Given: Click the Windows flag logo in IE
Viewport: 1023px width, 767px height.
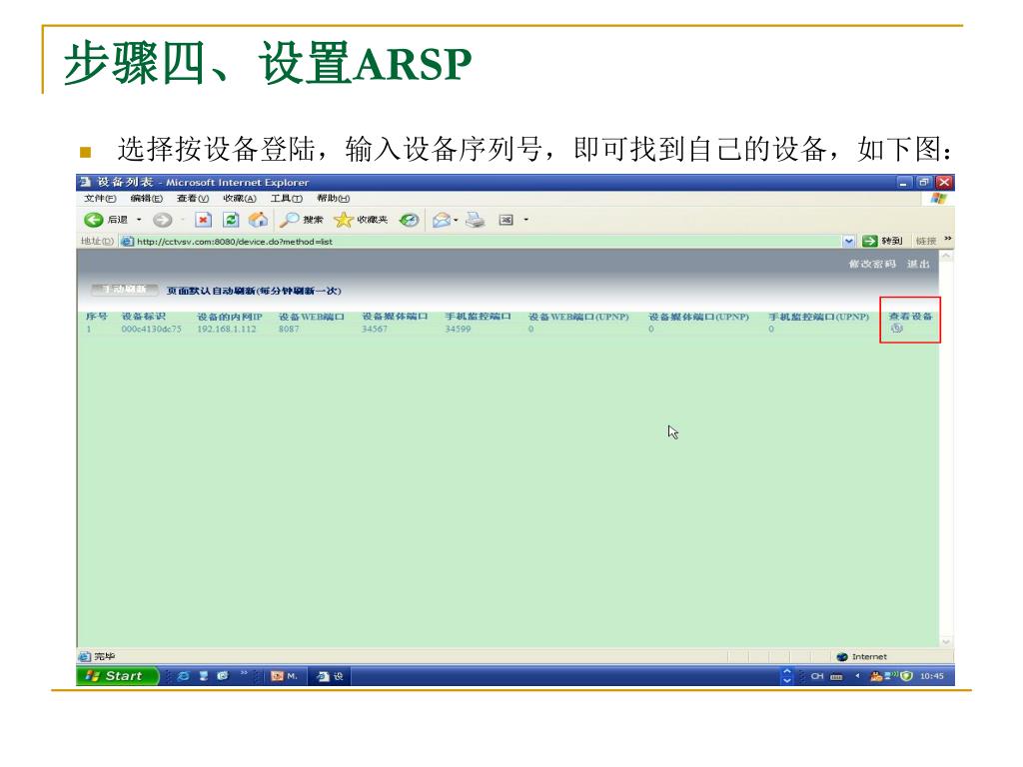Looking at the screenshot, I should pyautogui.click(x=938, y=199).
